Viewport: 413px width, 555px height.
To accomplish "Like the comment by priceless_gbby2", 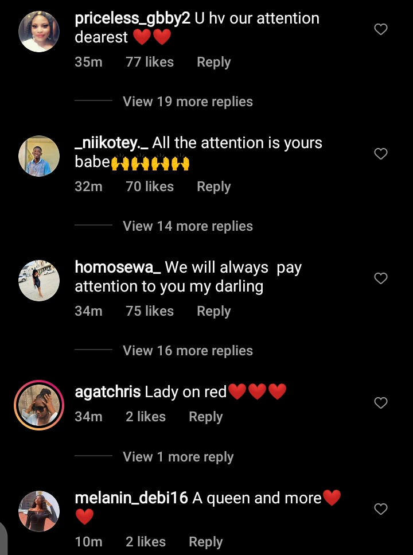I will [x=381, y=29].
